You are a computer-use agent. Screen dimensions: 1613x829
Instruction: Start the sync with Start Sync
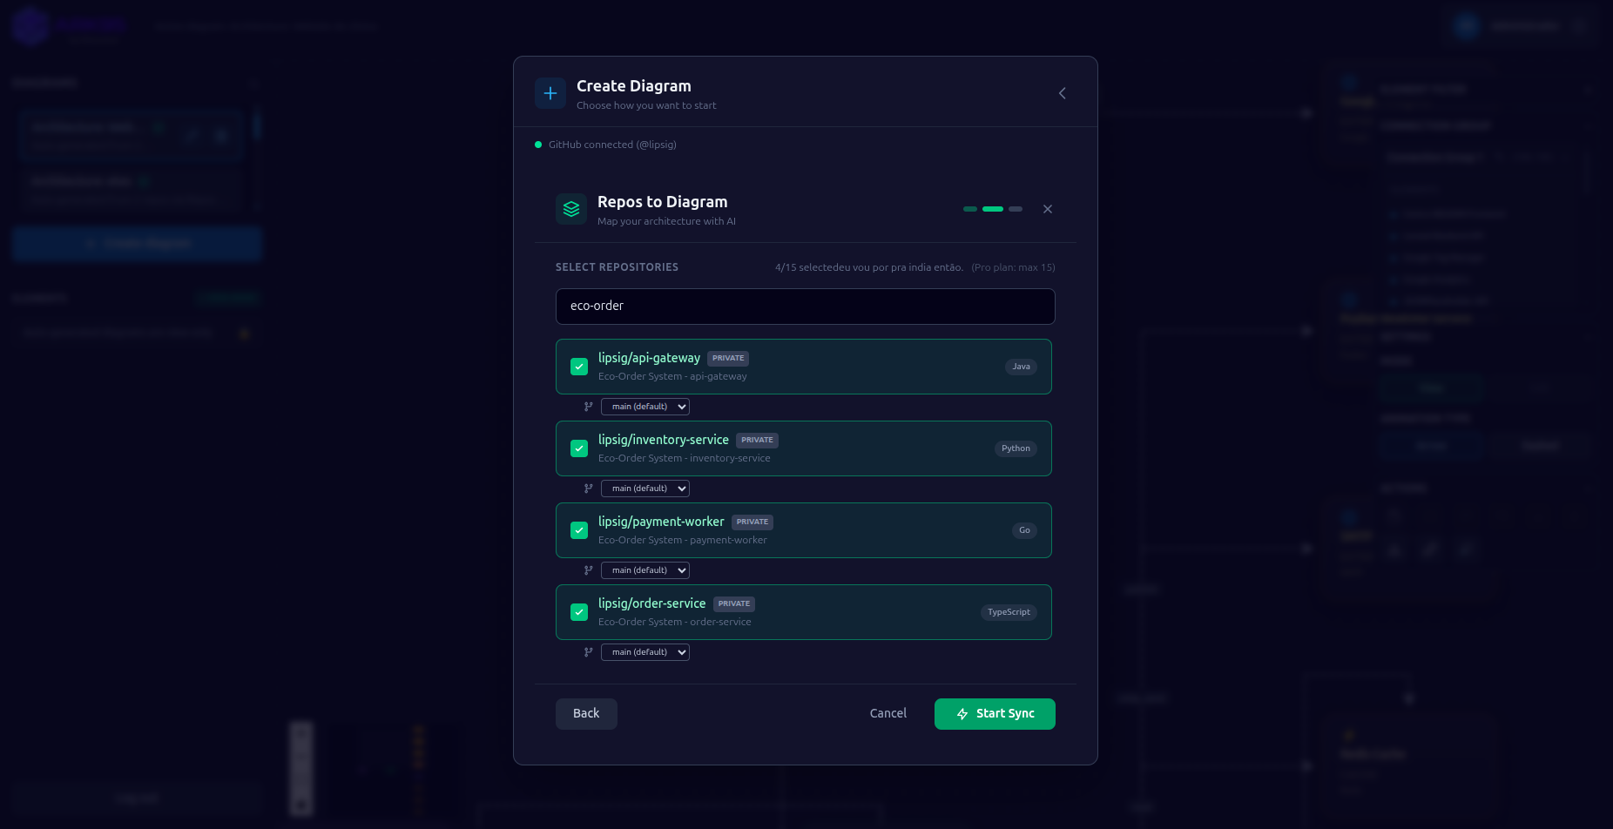click(x=995, y=713)
